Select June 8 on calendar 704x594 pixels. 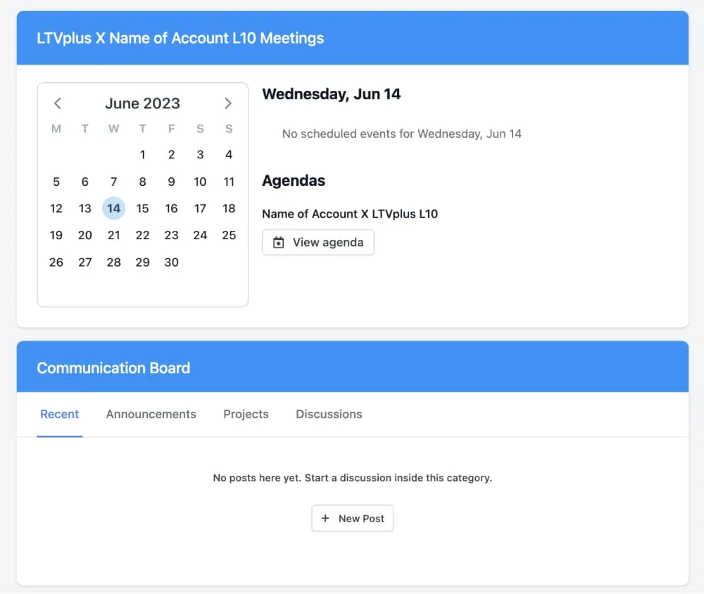pos(142,182)
